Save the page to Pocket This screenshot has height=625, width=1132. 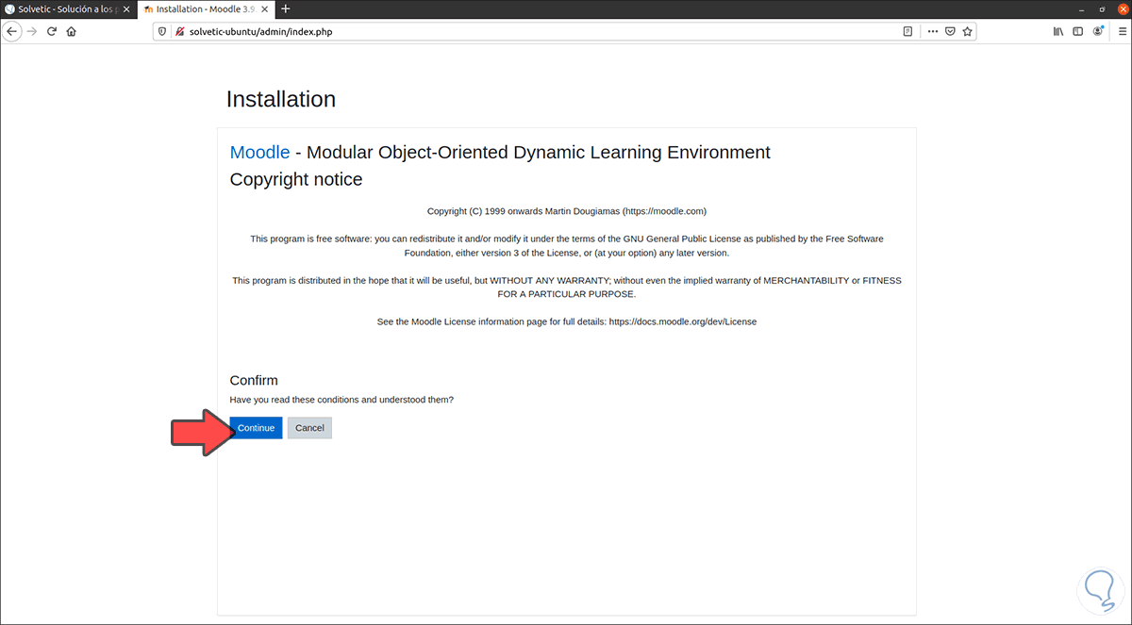950,31
